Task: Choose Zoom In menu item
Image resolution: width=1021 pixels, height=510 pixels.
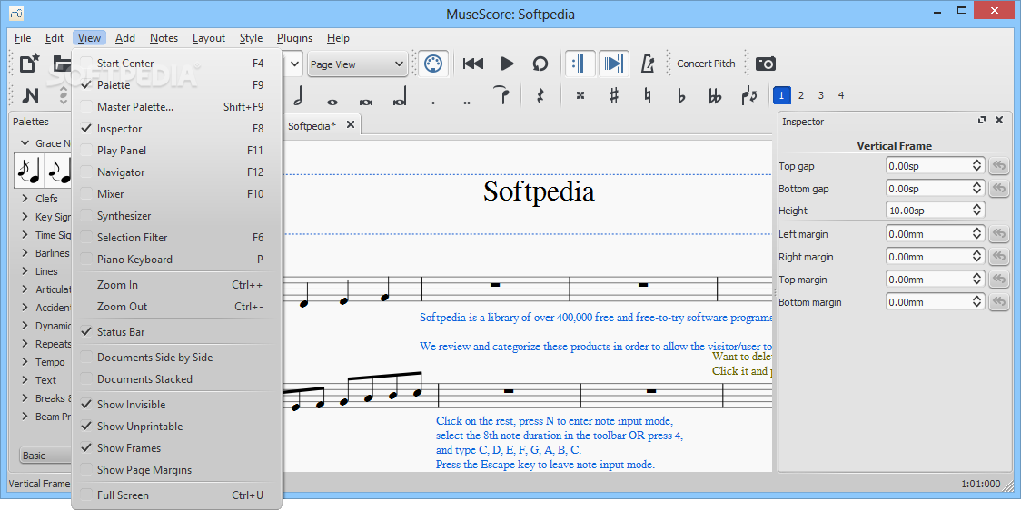Action: [176, 285]
